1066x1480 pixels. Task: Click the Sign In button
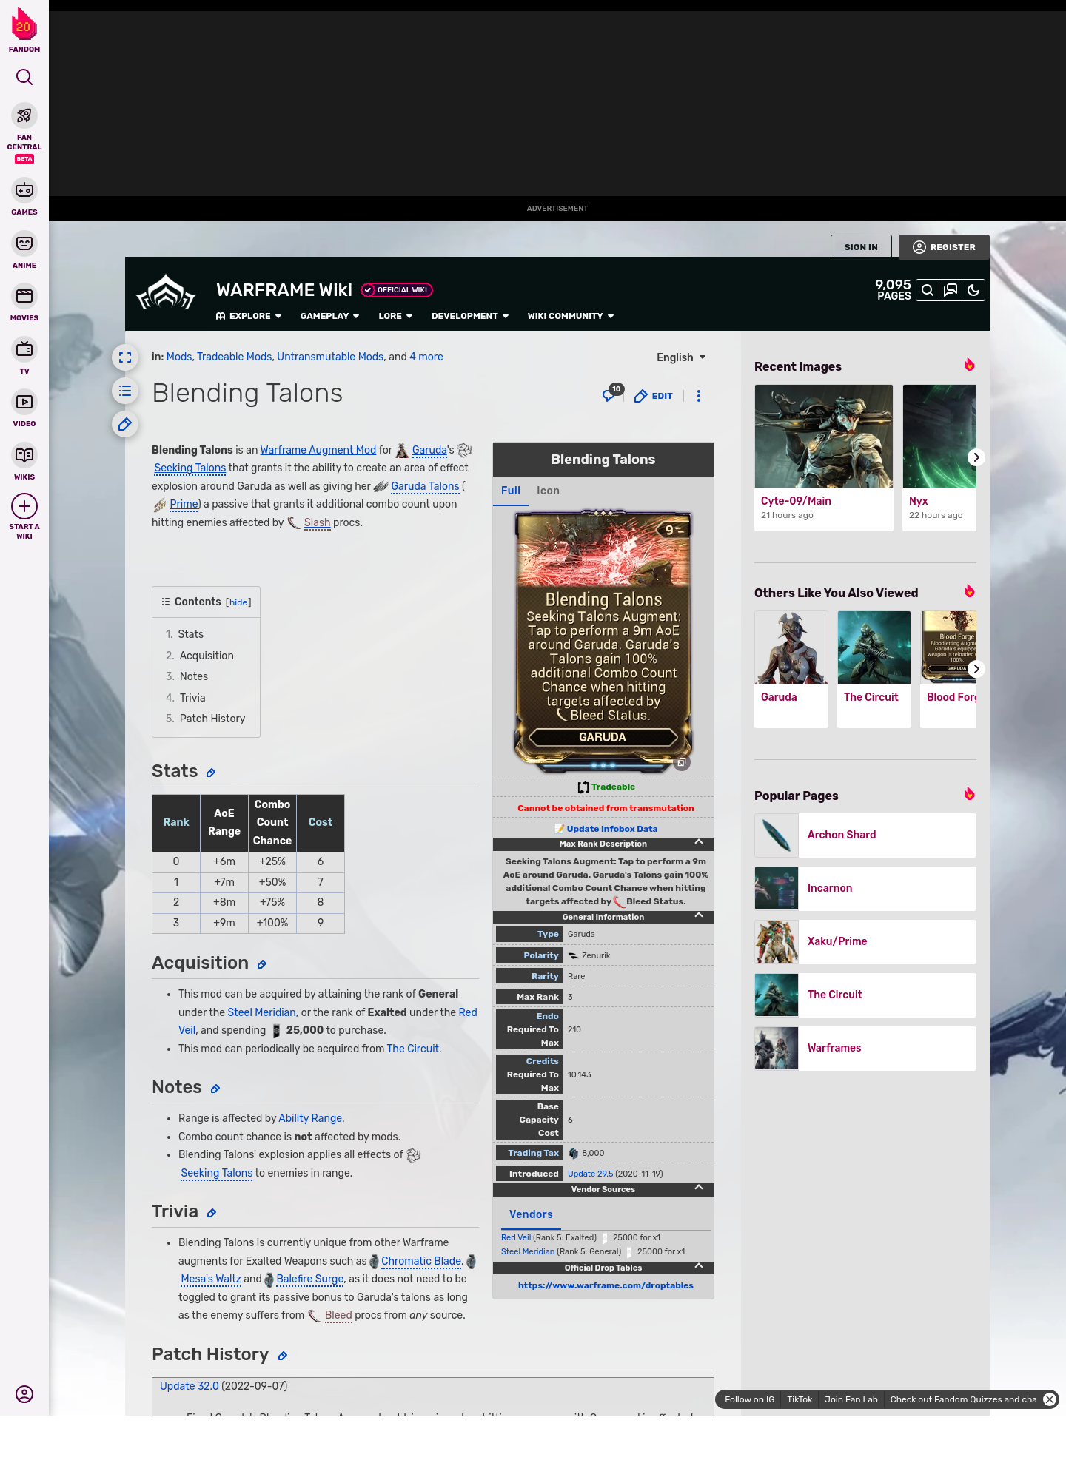click(x=861, y=247)
